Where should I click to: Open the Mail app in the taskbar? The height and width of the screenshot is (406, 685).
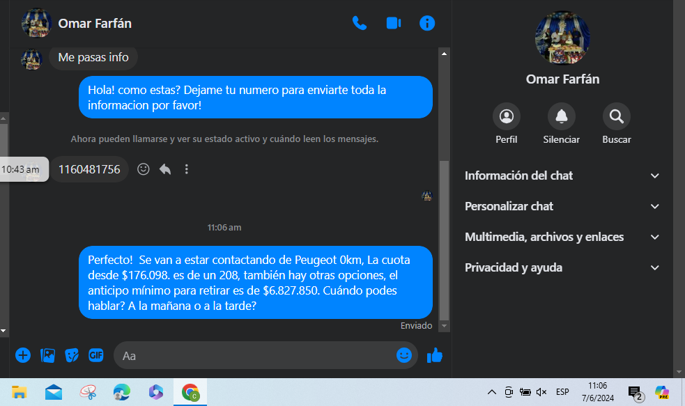(53, 392)
